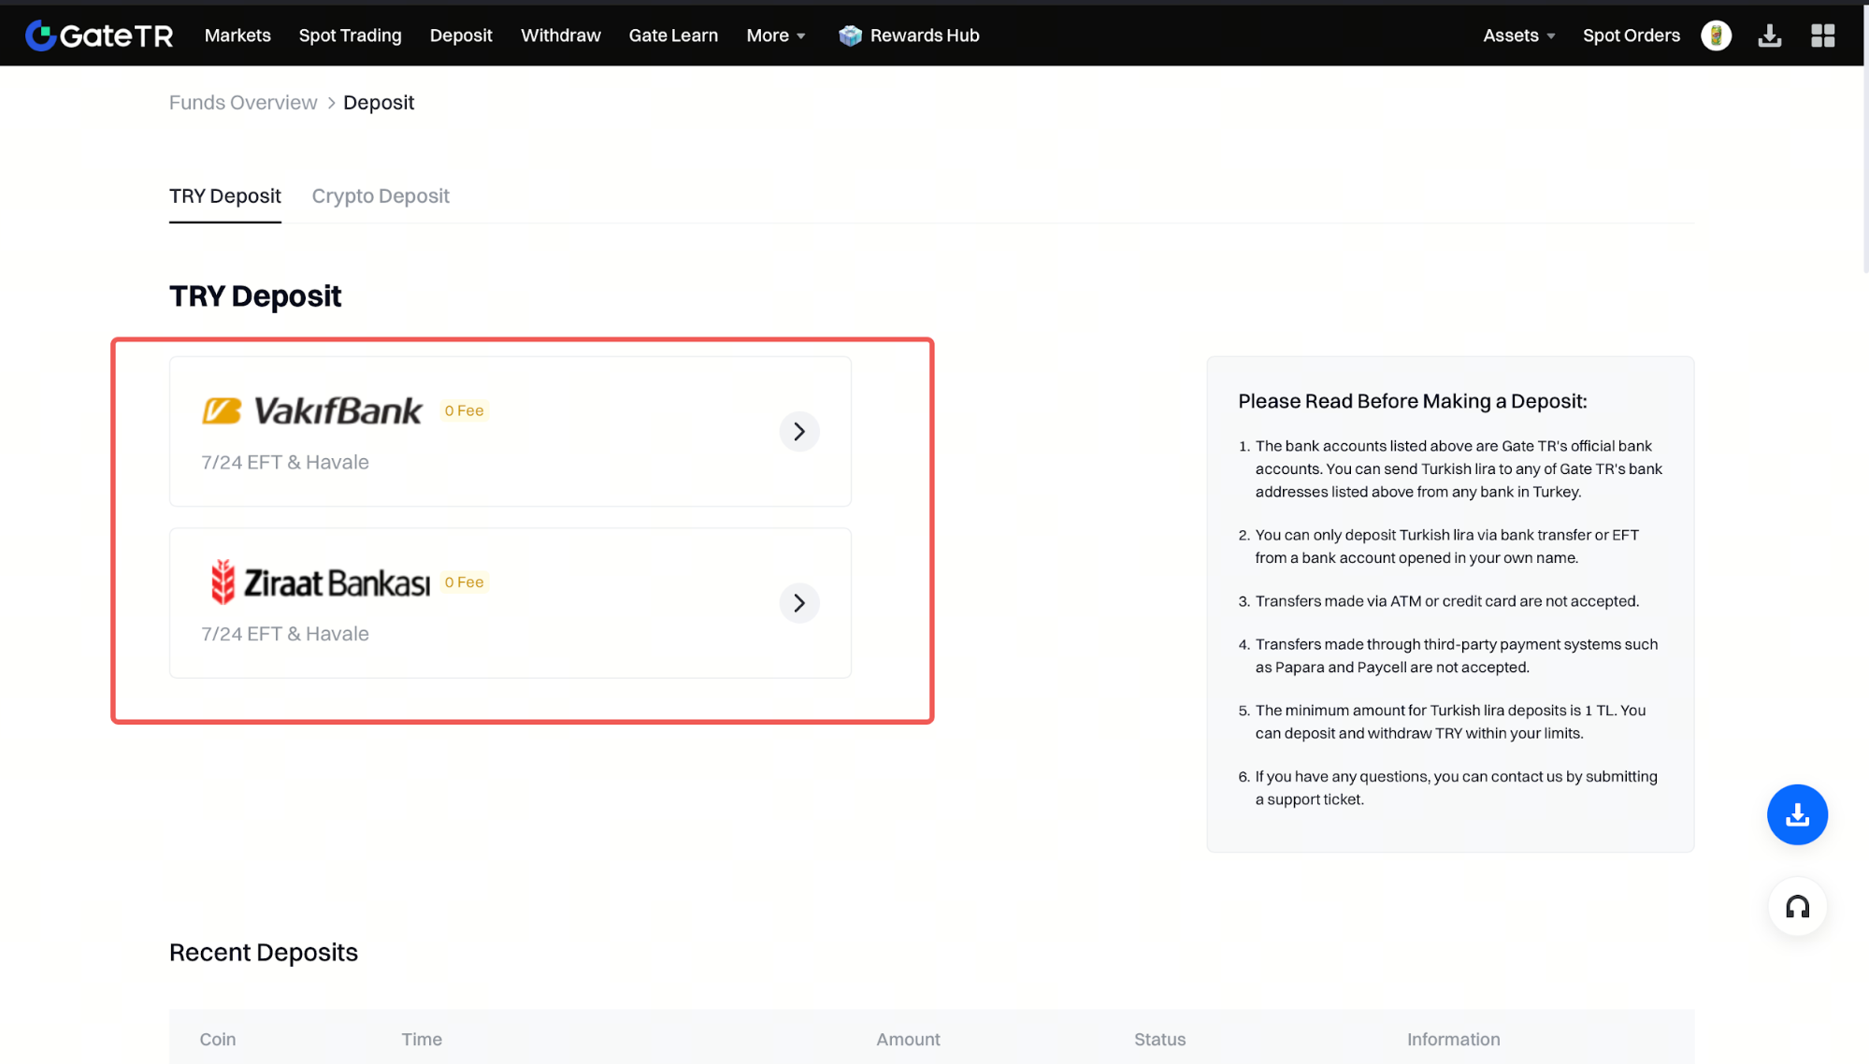Viewport: 1869px width, 1064px height.
Task: Switch to the Crypto Deposit tab
Action: point(380,196)
